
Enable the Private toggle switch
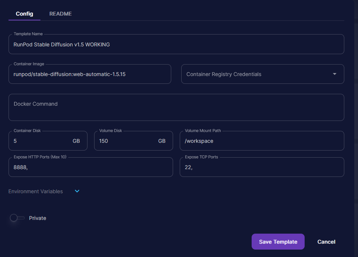[17, 218]
